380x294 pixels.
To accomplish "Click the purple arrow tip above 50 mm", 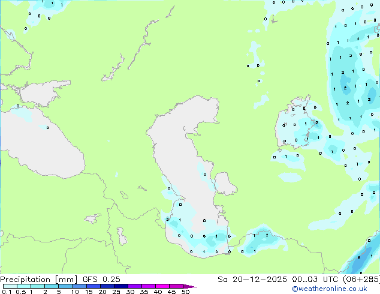I will 190,286.
